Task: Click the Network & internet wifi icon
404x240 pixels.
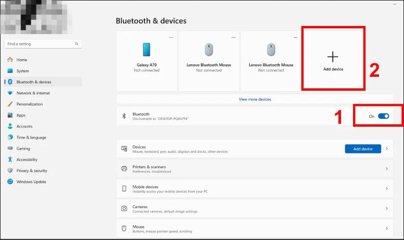Action: pos(10,93)
